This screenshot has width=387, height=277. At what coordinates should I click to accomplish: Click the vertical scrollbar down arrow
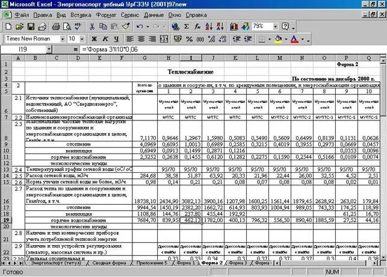click(x=383, y=258)
